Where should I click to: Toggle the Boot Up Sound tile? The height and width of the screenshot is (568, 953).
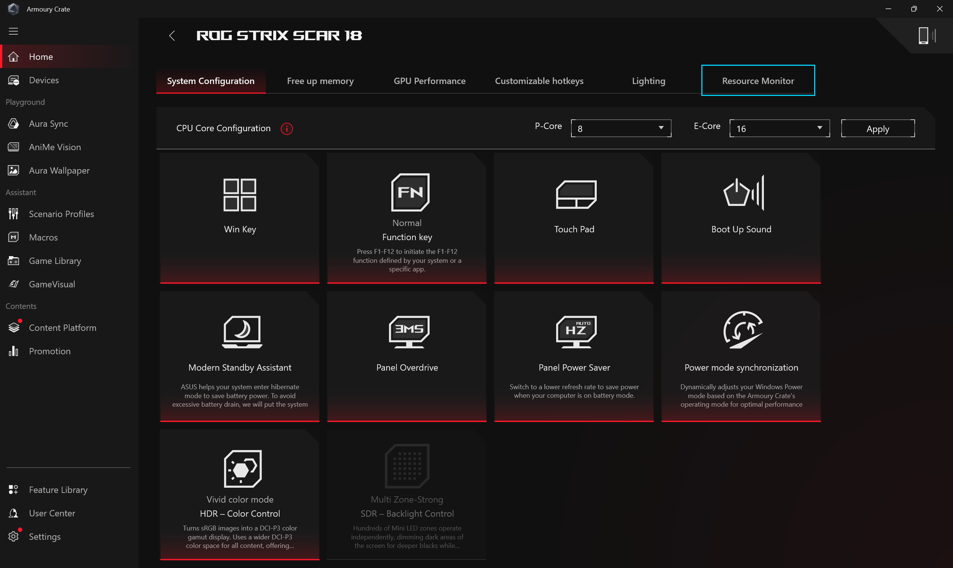click(741, 218)
